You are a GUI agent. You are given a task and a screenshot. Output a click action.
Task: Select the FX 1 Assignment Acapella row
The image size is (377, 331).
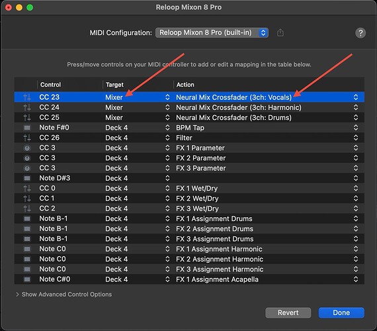[x=189, y=279]
